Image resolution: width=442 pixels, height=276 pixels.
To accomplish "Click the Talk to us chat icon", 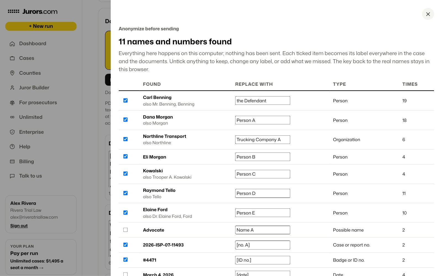I will pos(12,176).
